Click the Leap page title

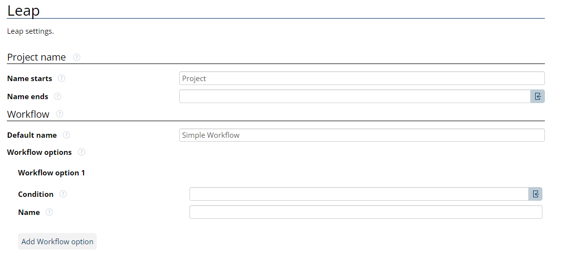coord(23,10)
